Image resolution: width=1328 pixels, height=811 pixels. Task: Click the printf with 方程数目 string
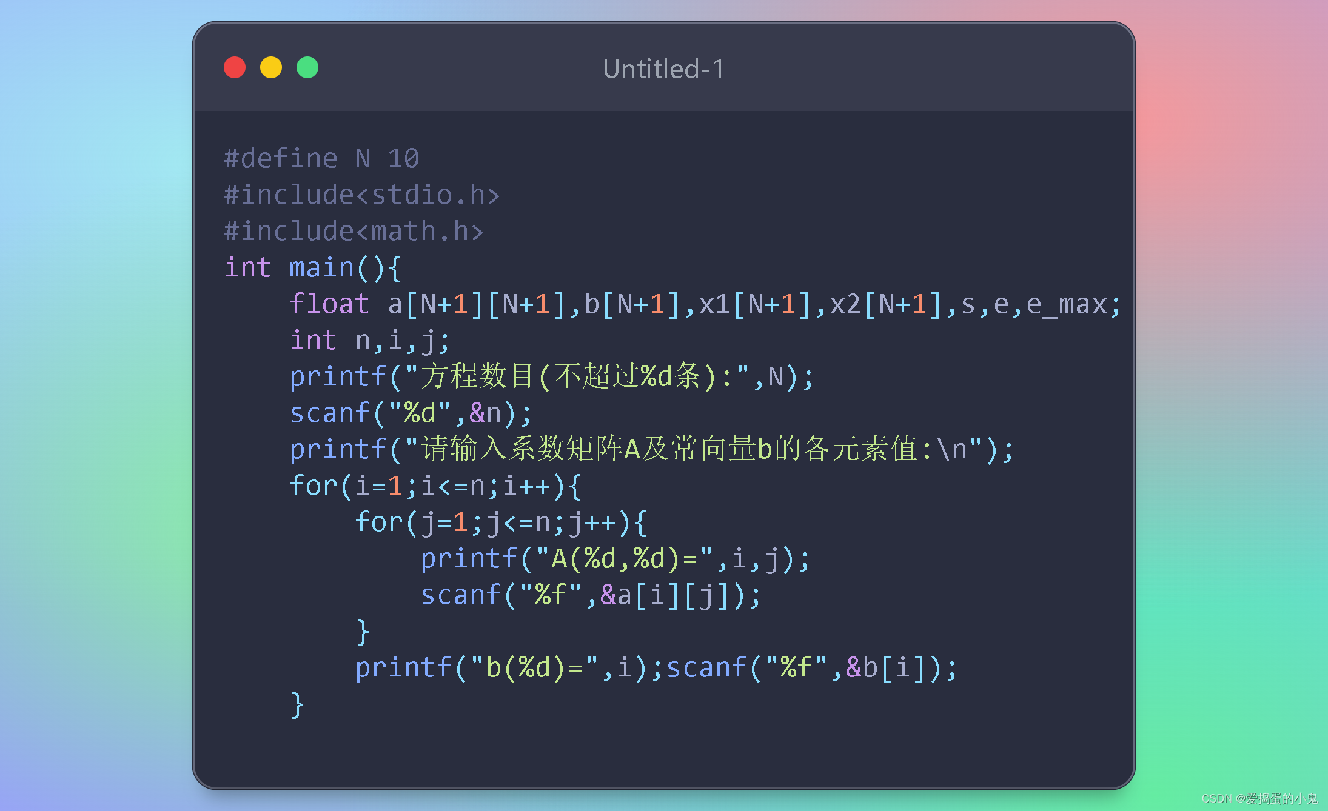point(551,377)
